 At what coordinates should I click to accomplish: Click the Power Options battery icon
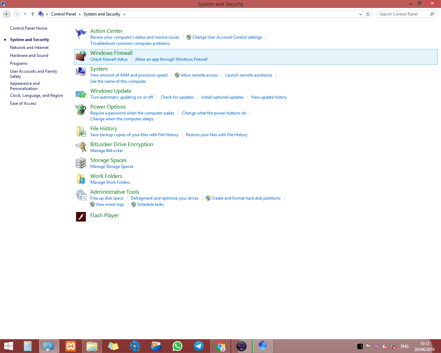click(x=81, y=110)
